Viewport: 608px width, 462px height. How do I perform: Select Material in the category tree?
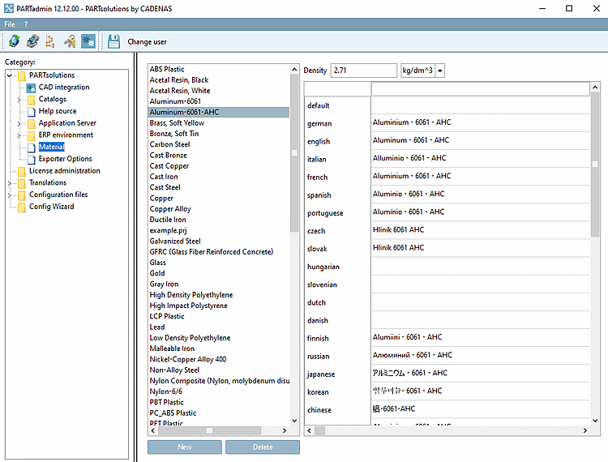[52, 147]
